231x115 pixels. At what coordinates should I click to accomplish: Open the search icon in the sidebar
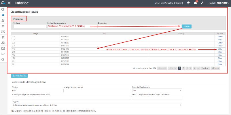(x=3, y=10)
